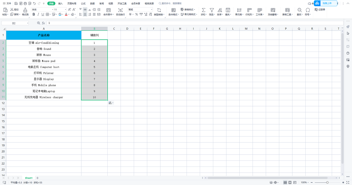Screen dimensions: 352x185
Task: Toggle Italic formatting
Action: coord(38,14)
